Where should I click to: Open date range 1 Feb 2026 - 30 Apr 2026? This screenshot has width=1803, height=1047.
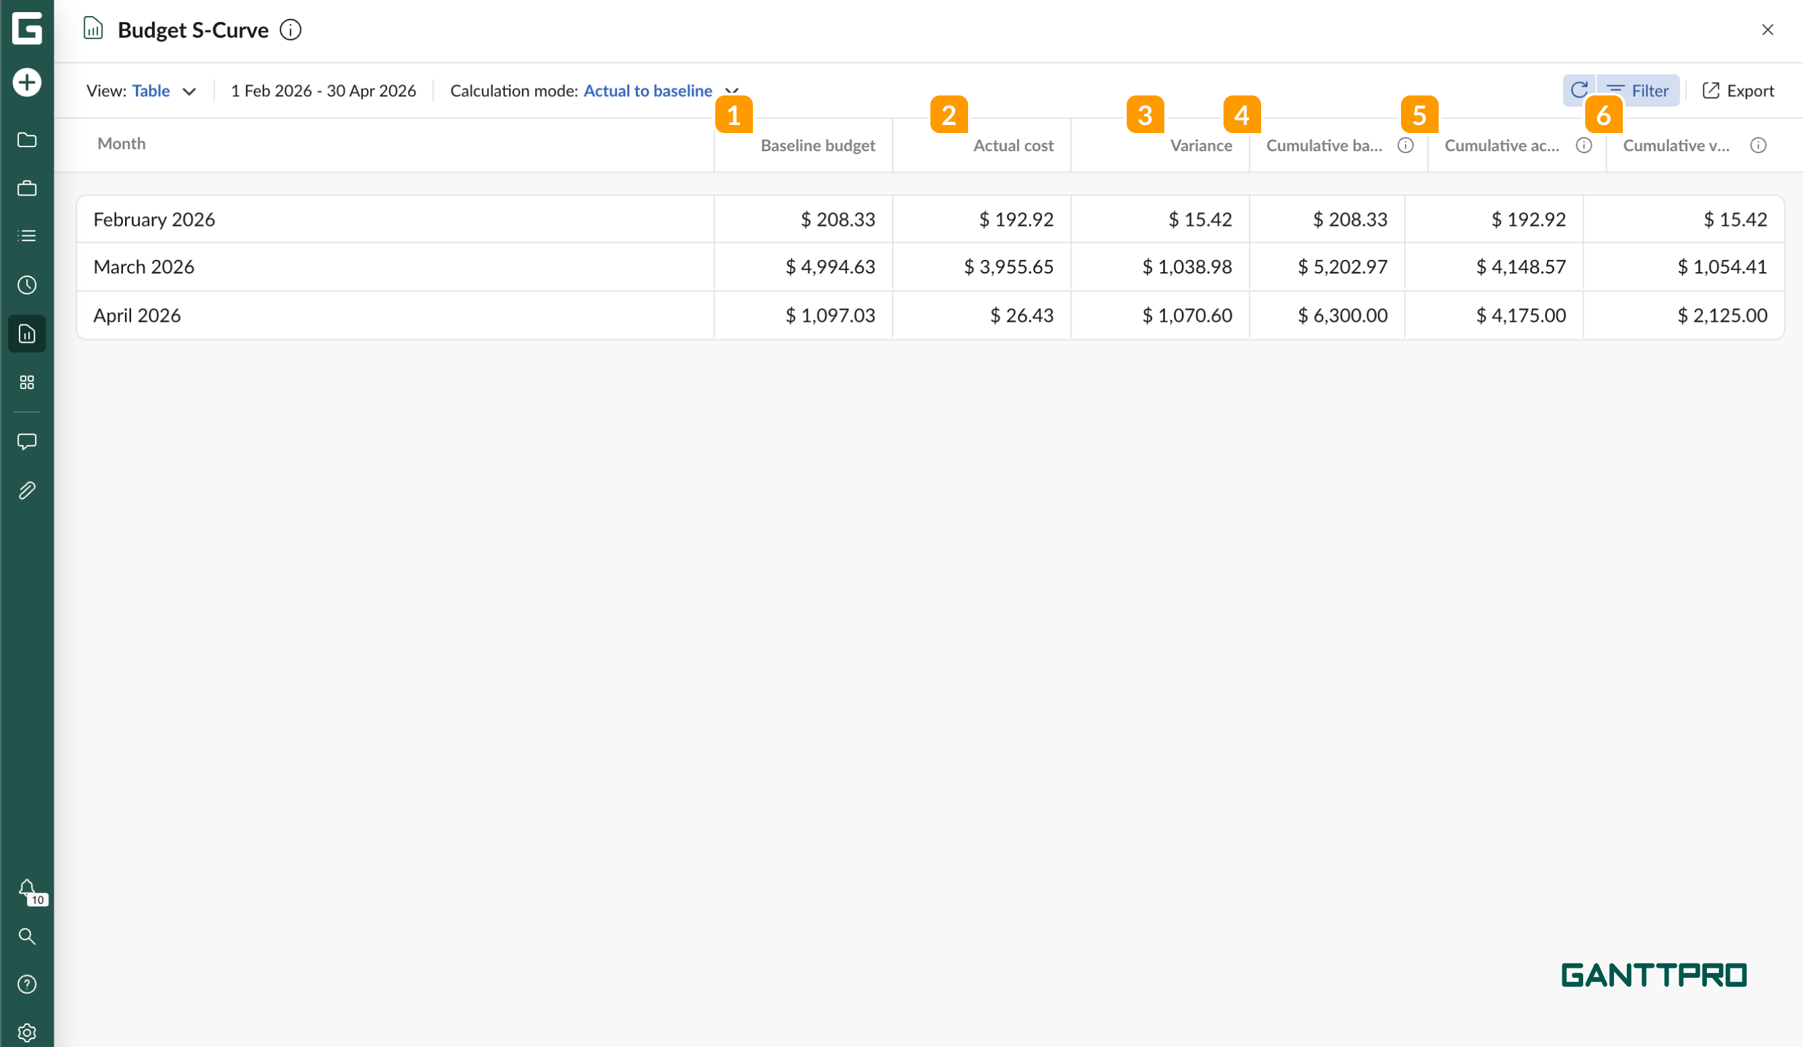(x=323, y=91)
